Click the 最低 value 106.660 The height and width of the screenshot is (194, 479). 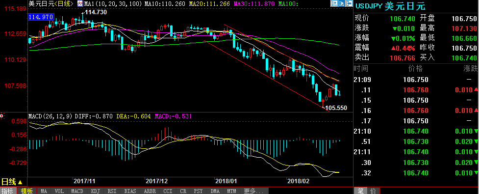pos(464,38)
